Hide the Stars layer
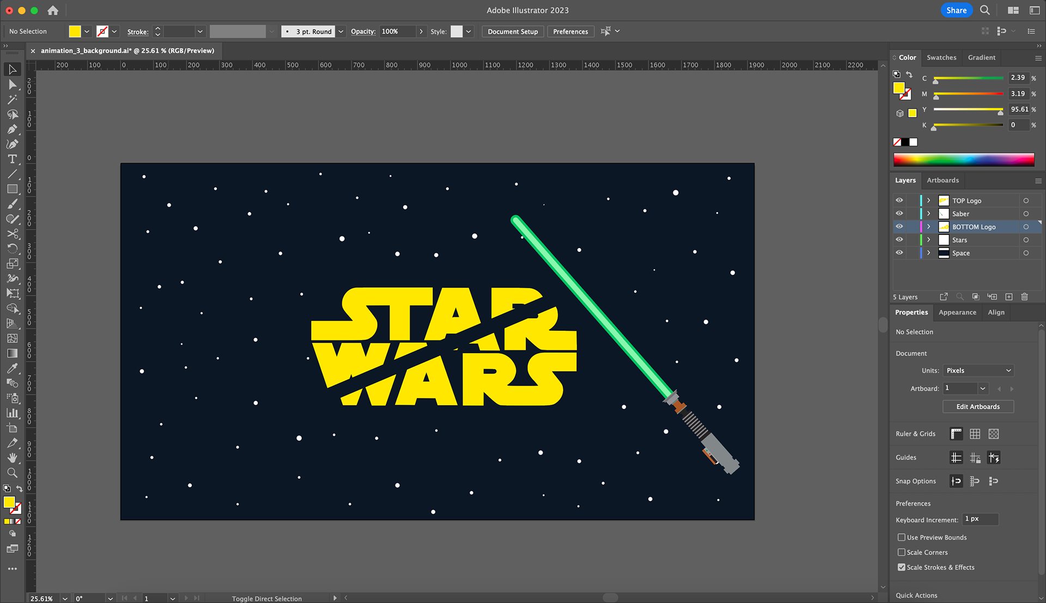This screenshot has width=1046, height=603. coord(899,239)
